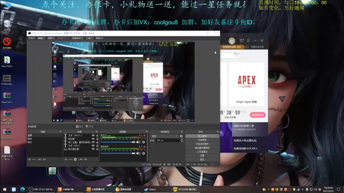The image size is (344, 193).
Task: Open the scene collection menu in OBS
Action: tap(77, 38)
